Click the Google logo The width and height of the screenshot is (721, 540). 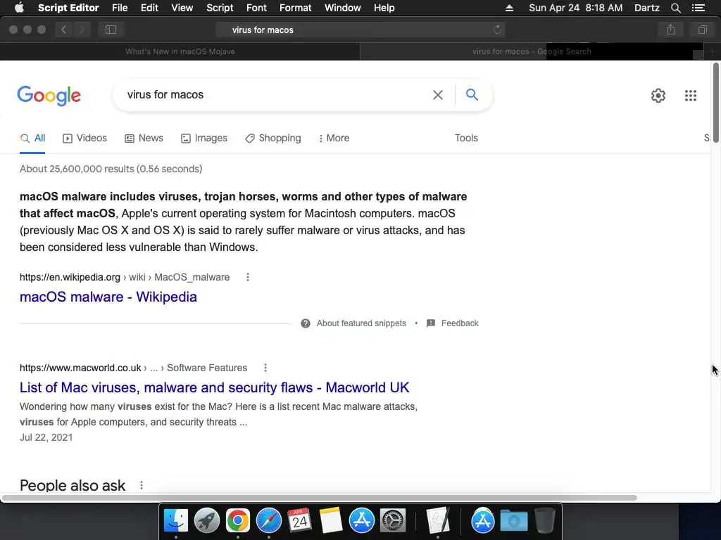tap(49, 96)
